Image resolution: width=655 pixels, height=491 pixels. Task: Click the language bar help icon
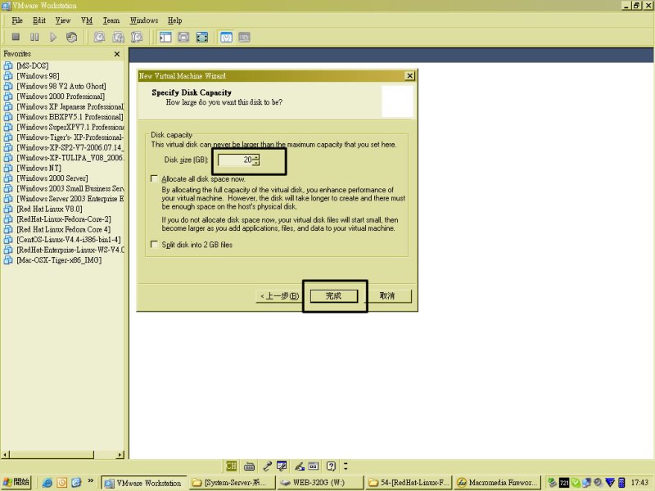[332, 466]
